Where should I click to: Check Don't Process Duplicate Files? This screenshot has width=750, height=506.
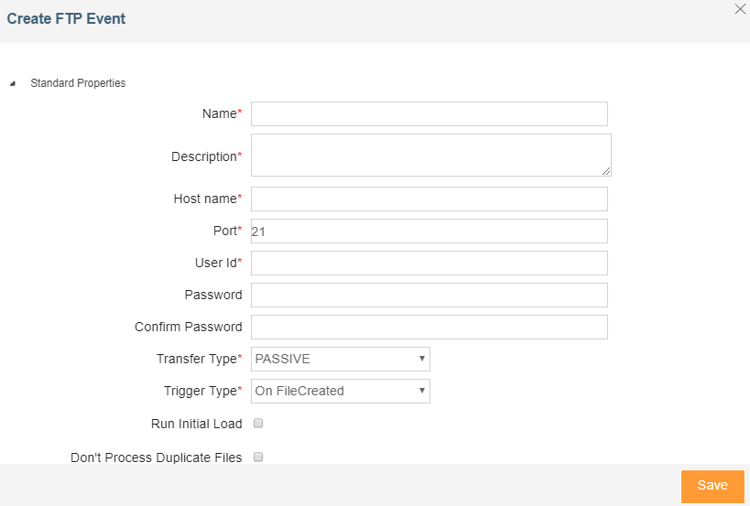click(x=258, y=457)
